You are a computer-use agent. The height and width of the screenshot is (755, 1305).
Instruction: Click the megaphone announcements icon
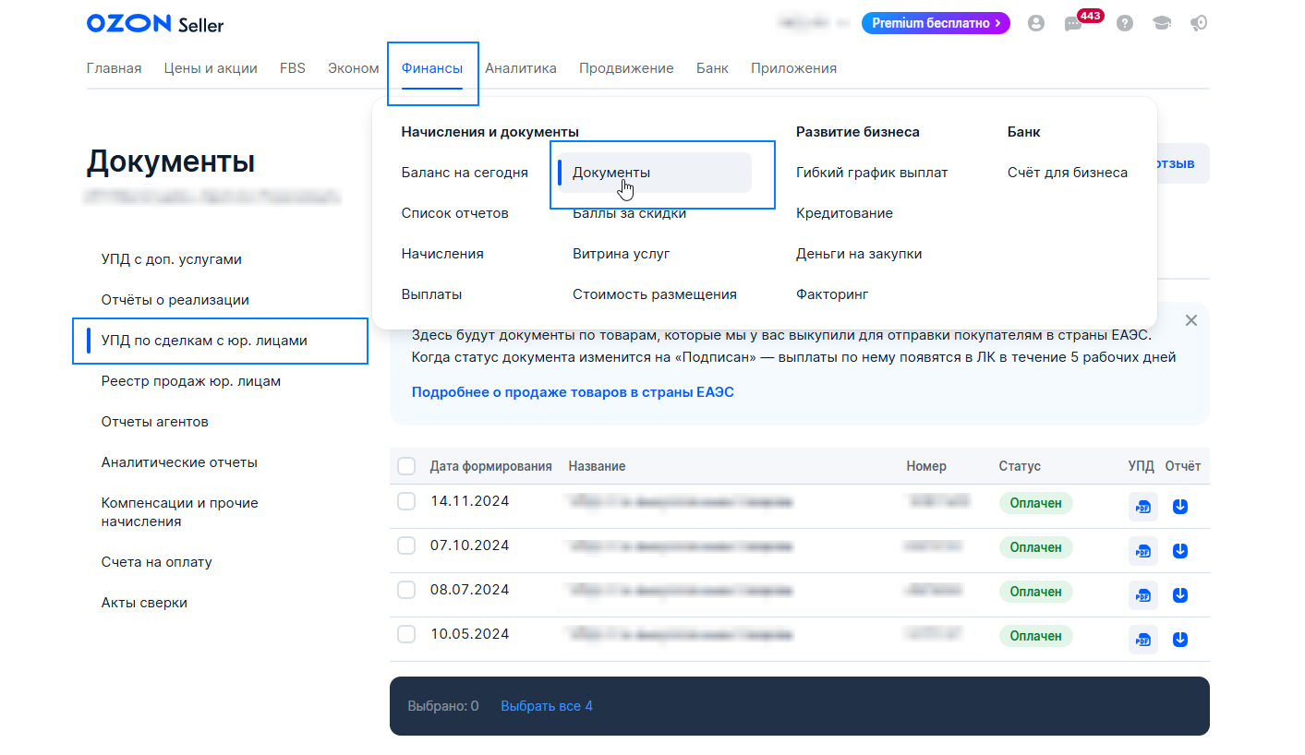(1199, 24)
